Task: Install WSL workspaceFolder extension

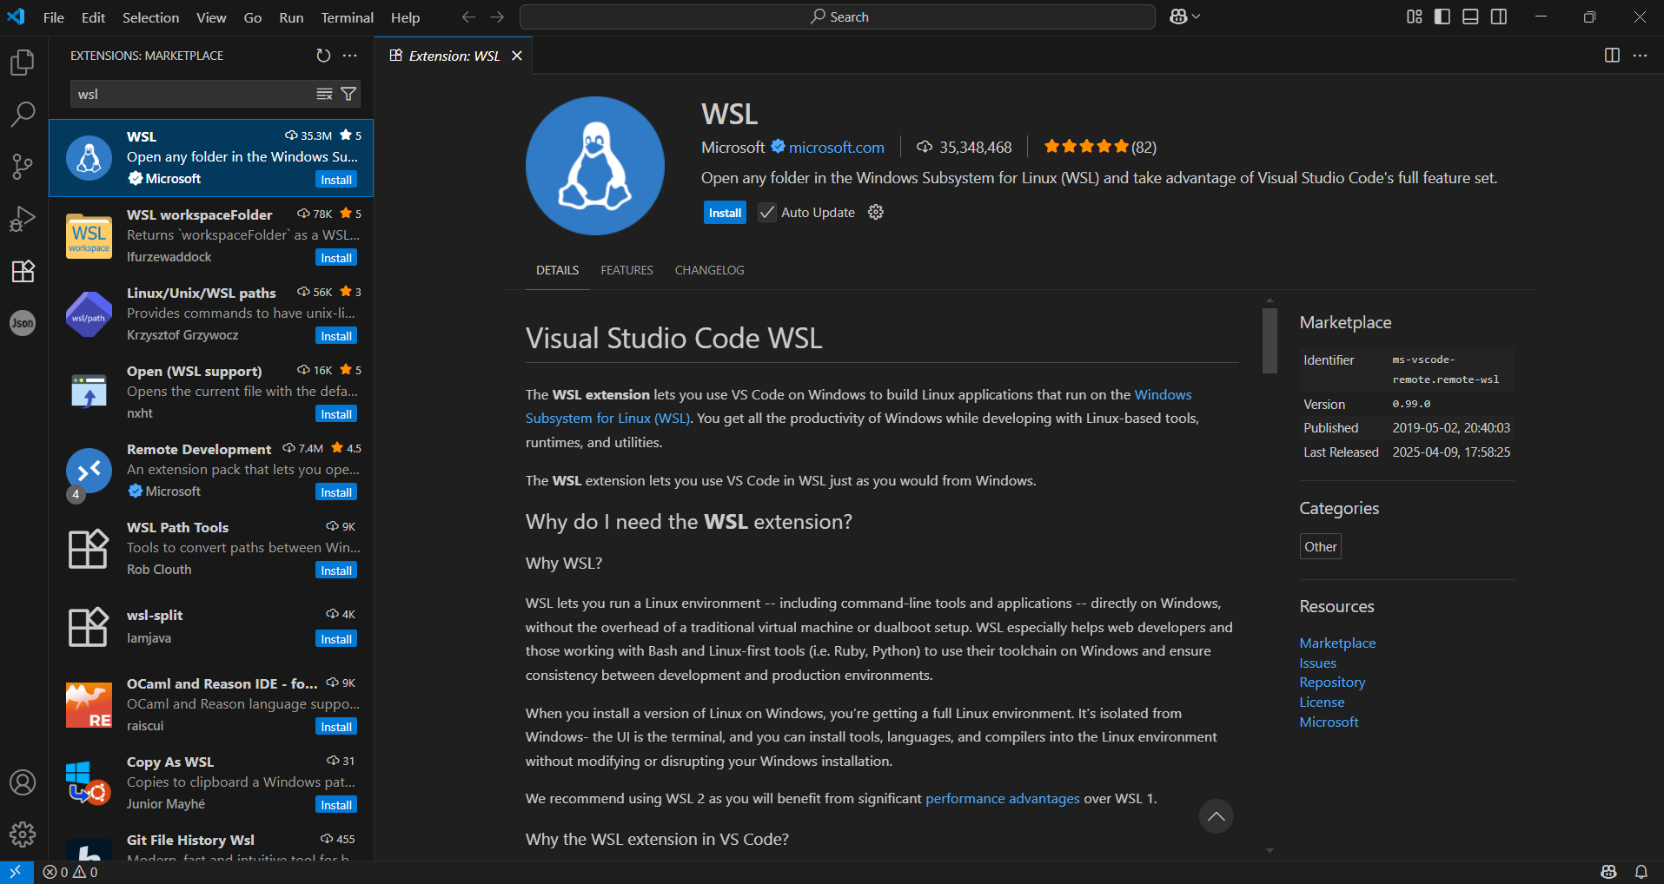Action: [x=336, y=258]
